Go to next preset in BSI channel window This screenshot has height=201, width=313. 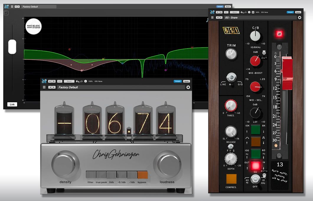coord(221,17)
